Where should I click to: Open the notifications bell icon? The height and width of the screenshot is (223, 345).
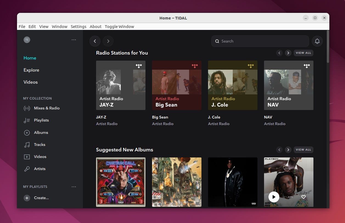pyautogui.click(x=317, y=41)
